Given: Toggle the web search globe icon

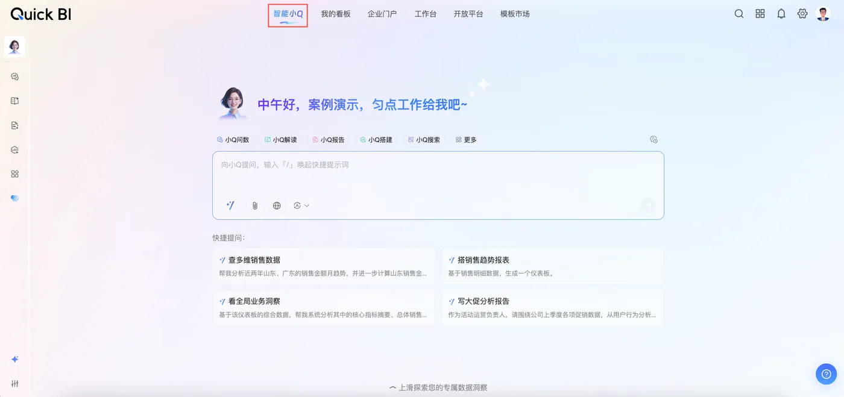Looking at the screenshot, I should pos(277,205).
